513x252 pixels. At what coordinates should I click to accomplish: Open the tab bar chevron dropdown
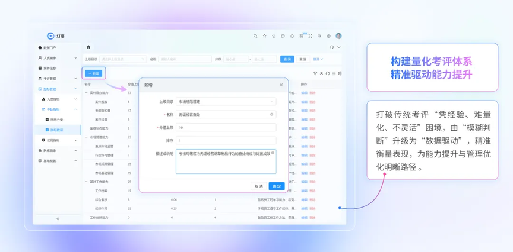click(339, 47)
